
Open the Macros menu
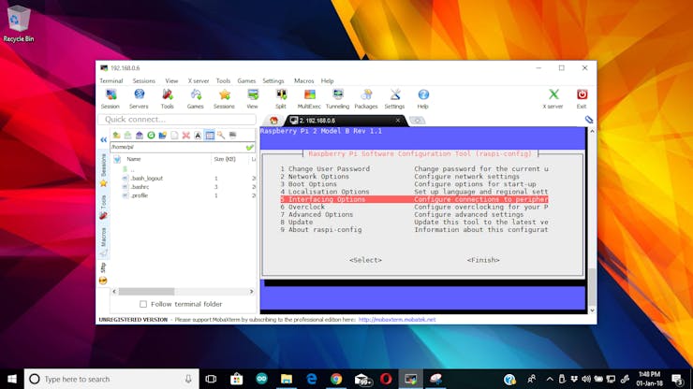(x=303, y=80)
